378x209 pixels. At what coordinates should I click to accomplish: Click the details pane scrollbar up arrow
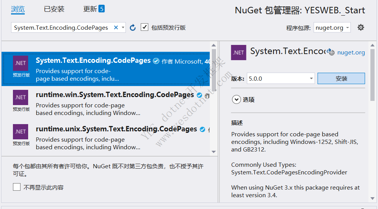(x=372, y=45)
